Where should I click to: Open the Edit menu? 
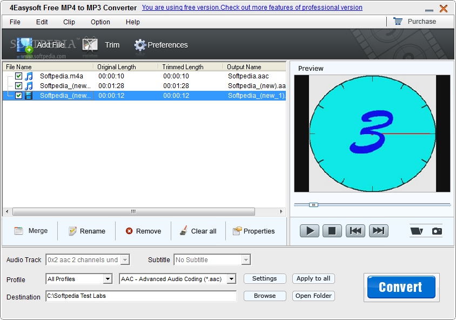[x=42, y=22]
